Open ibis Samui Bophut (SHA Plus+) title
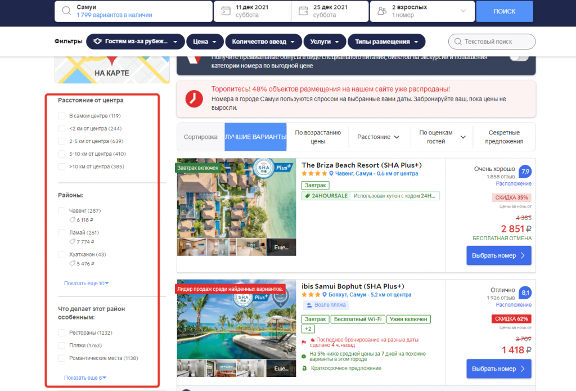Image resolution: width=576 pixels, height=391 pixels. [x=353, y=286]
